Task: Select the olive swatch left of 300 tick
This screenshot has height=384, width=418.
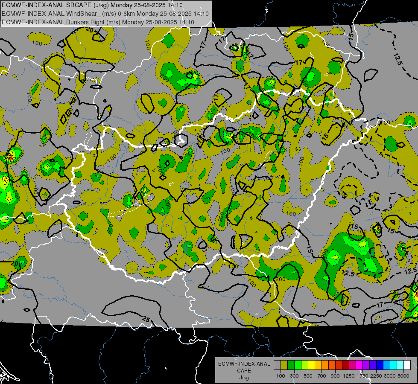Action: click(284, 365)
